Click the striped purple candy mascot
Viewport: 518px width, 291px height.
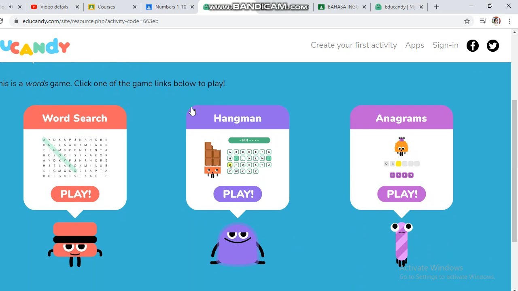401,244
